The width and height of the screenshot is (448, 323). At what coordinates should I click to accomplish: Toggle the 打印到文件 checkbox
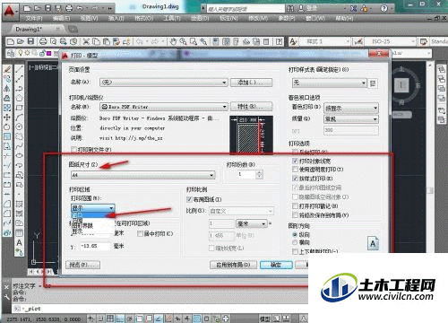click(73, 149)
